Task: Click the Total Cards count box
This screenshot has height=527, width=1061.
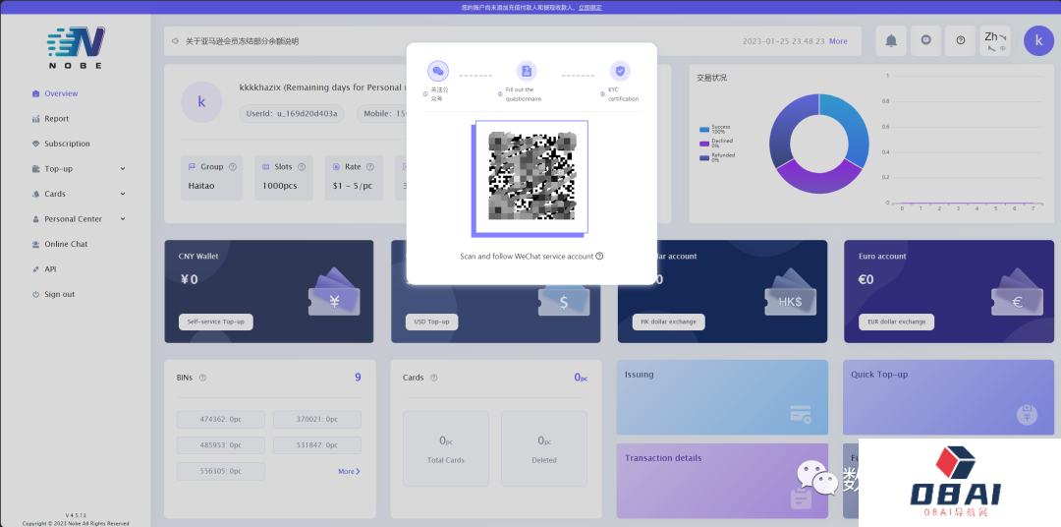Action: (446, 448)
